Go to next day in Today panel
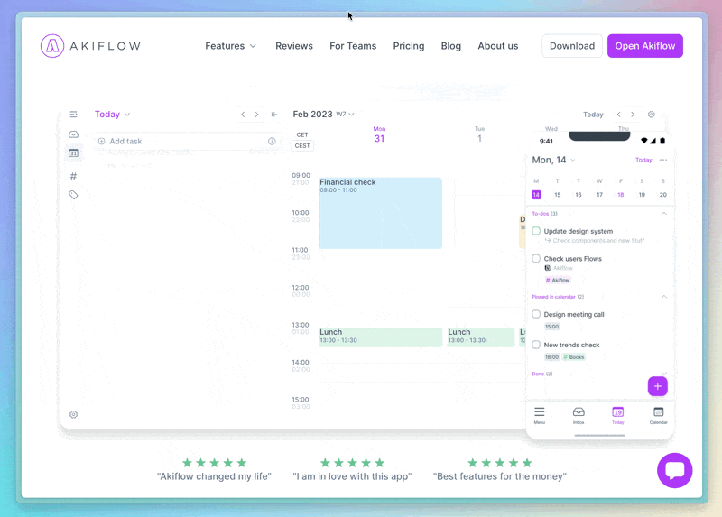The width and height of the screenshot is (722, 517). (256, 115)
